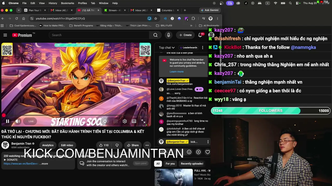This screenshot has width=332, height=186.
Task: Open the BRIJ Fulfill bookmark folder
Action: coord(164,26)
